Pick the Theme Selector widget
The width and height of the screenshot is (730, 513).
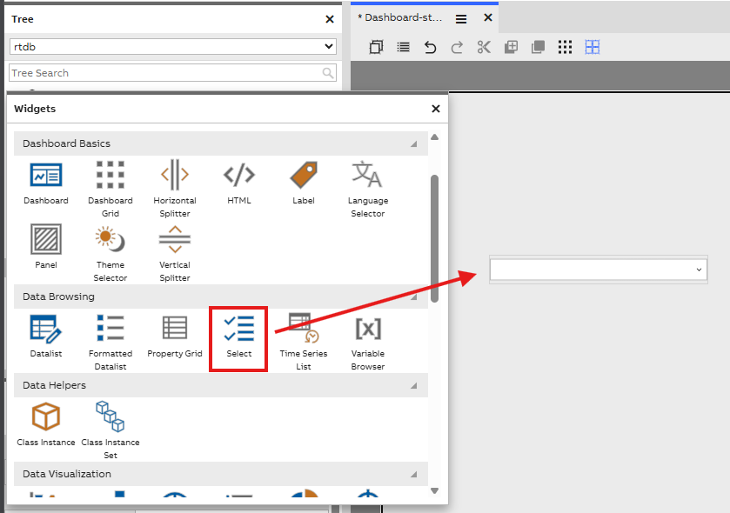pos(111,239)
